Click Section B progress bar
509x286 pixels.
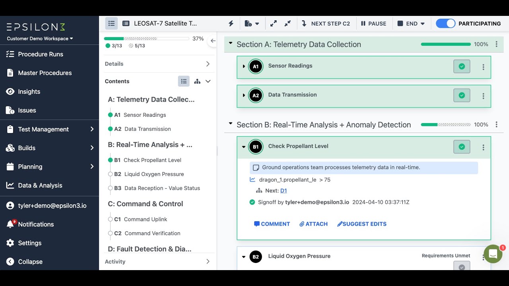445,124
